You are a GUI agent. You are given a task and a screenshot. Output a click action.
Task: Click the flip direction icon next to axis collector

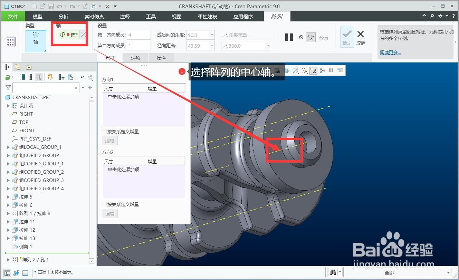tap(83, 35)
